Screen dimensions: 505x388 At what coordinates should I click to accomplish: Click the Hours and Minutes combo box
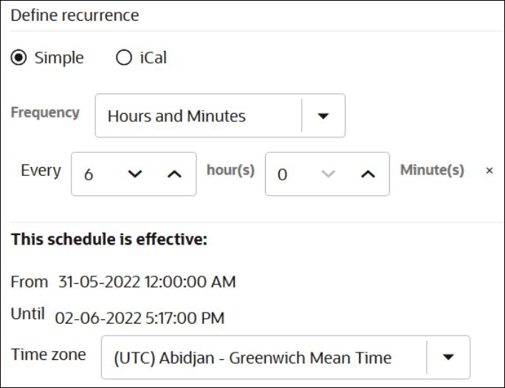(198, 116)
